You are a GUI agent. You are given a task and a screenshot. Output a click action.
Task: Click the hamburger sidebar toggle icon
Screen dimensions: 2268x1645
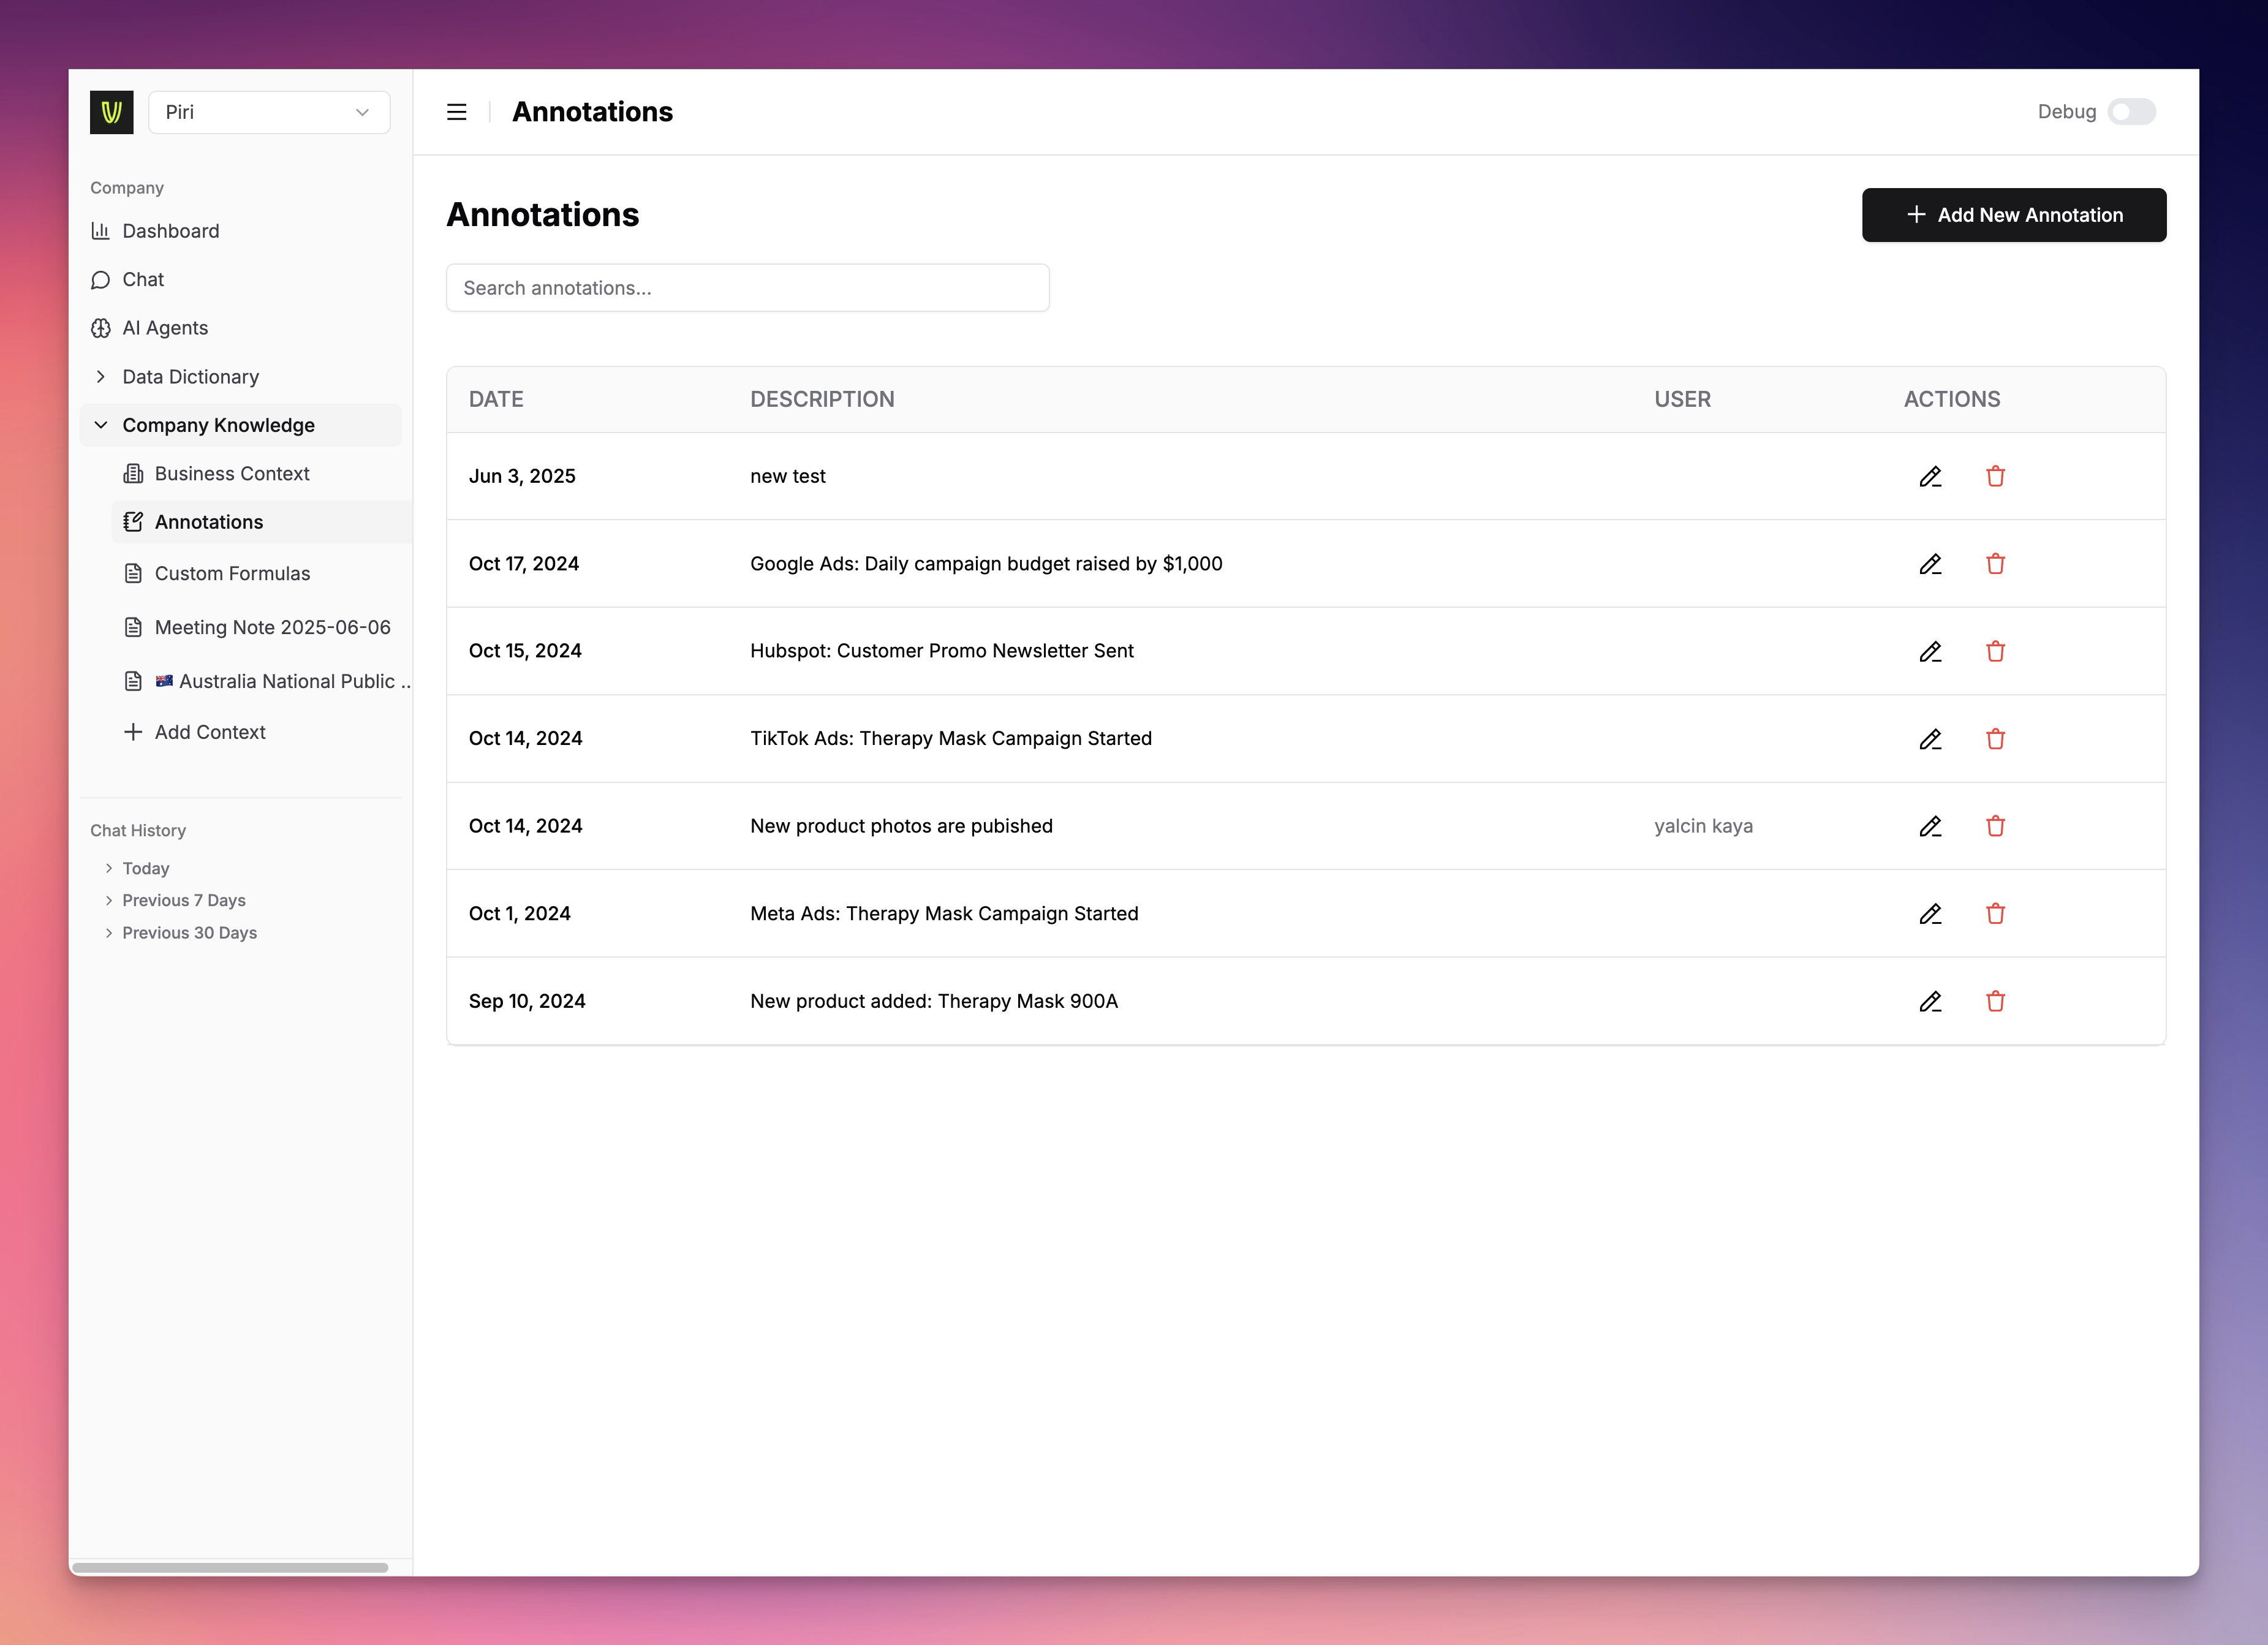[x=456, y=112]
